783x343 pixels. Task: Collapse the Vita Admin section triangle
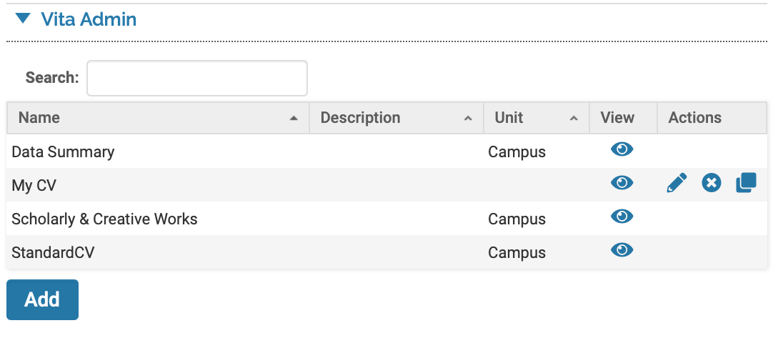pos(23,19)
